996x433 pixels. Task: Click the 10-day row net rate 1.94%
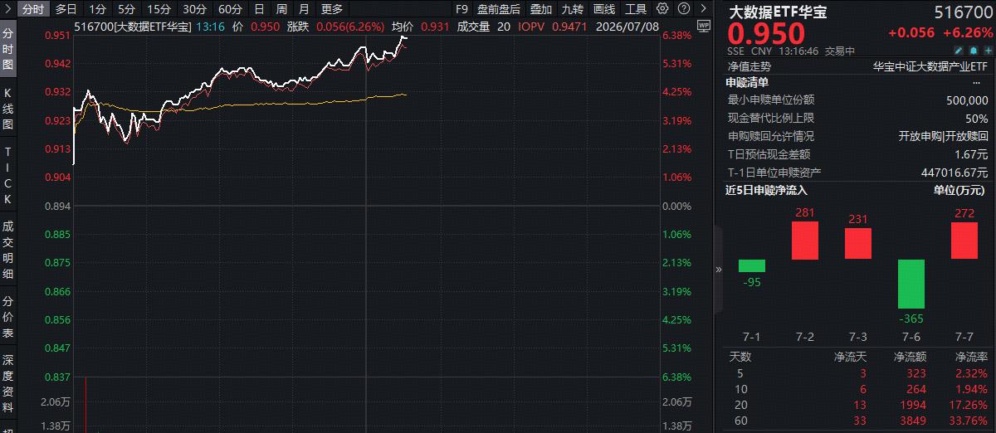971,390
